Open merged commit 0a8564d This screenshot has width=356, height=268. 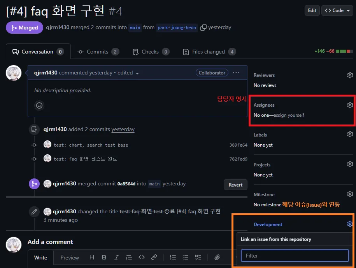tap(126, 184)
